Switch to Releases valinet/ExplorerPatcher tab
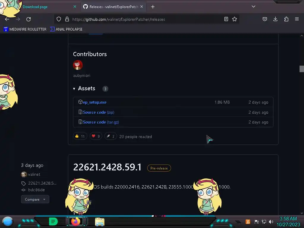Screen dimensions: 304x228 click(114, 7)
